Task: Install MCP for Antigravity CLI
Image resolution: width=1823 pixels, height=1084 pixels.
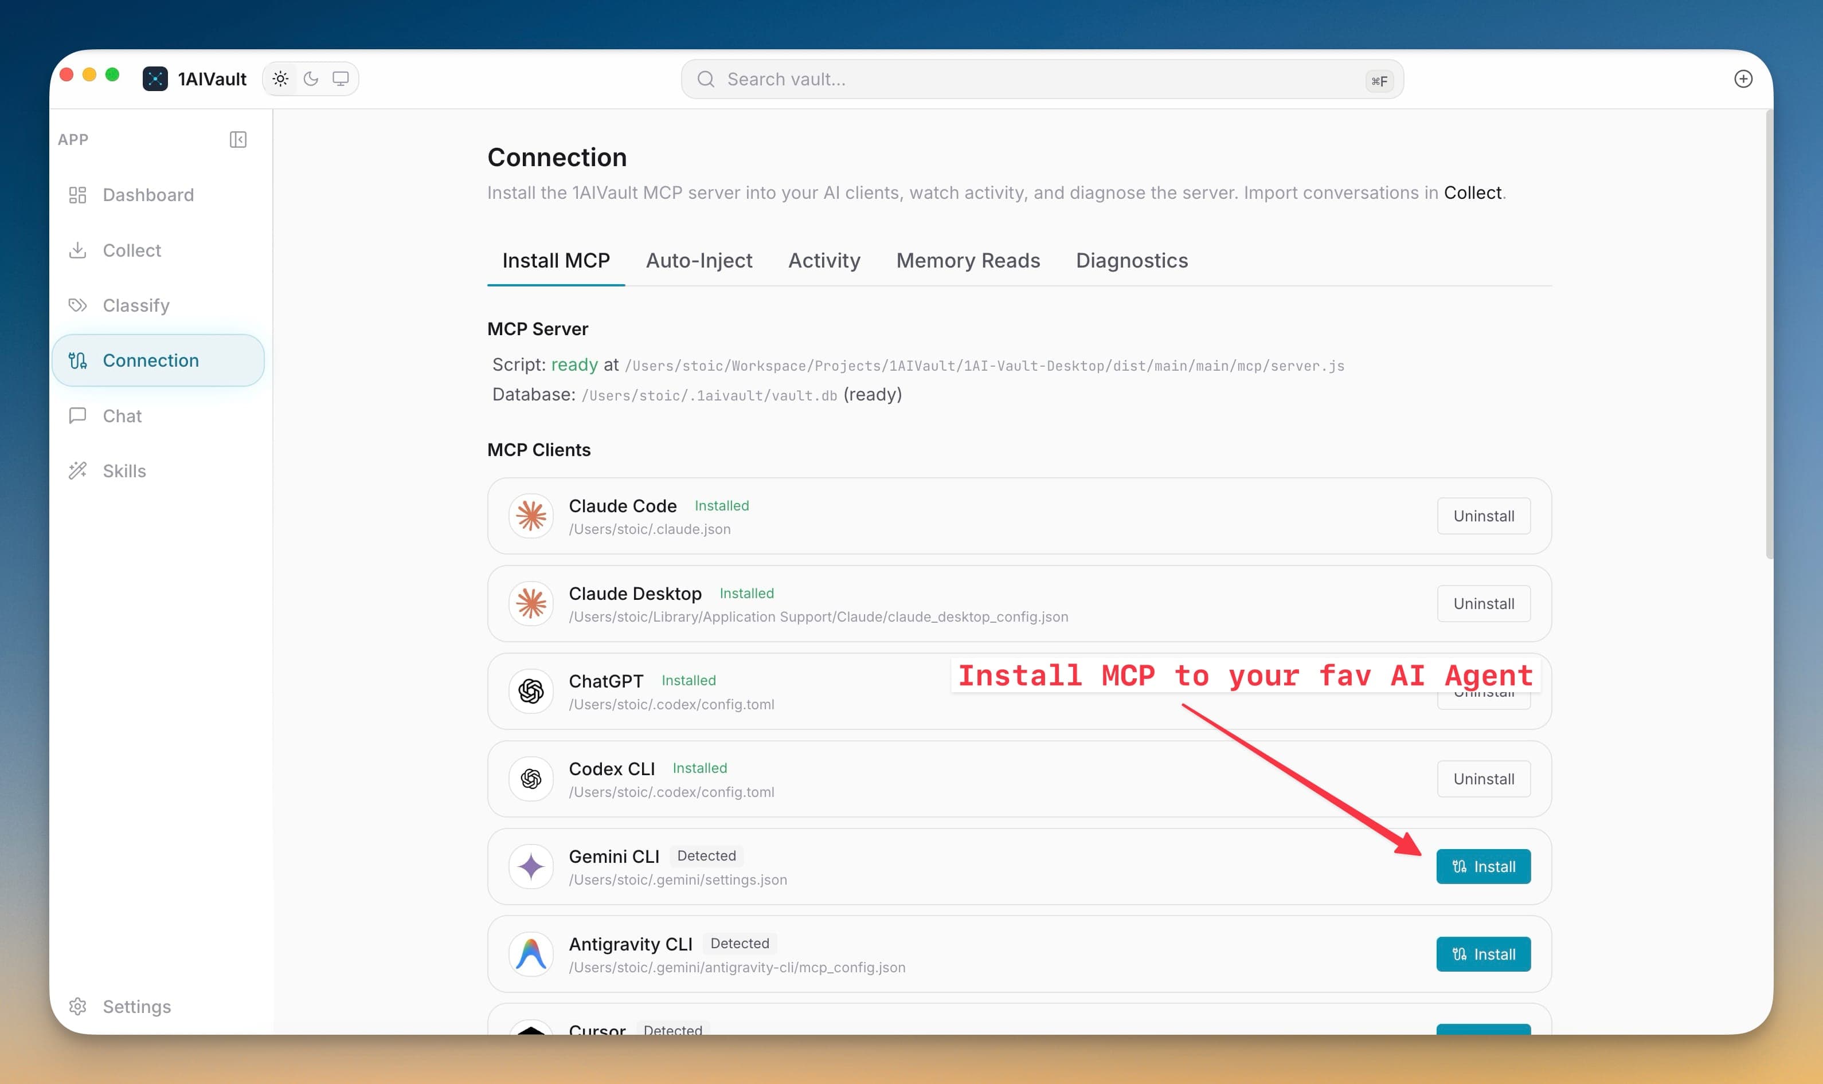Action: coord(1483,954)
